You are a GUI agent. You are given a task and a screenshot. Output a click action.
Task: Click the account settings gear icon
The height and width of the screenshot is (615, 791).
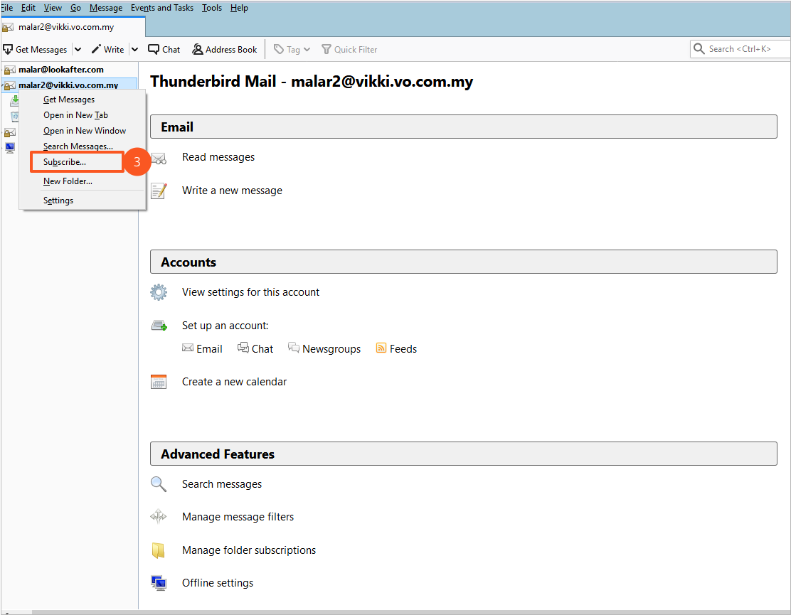pyautogui.click(x=159, y=292)
